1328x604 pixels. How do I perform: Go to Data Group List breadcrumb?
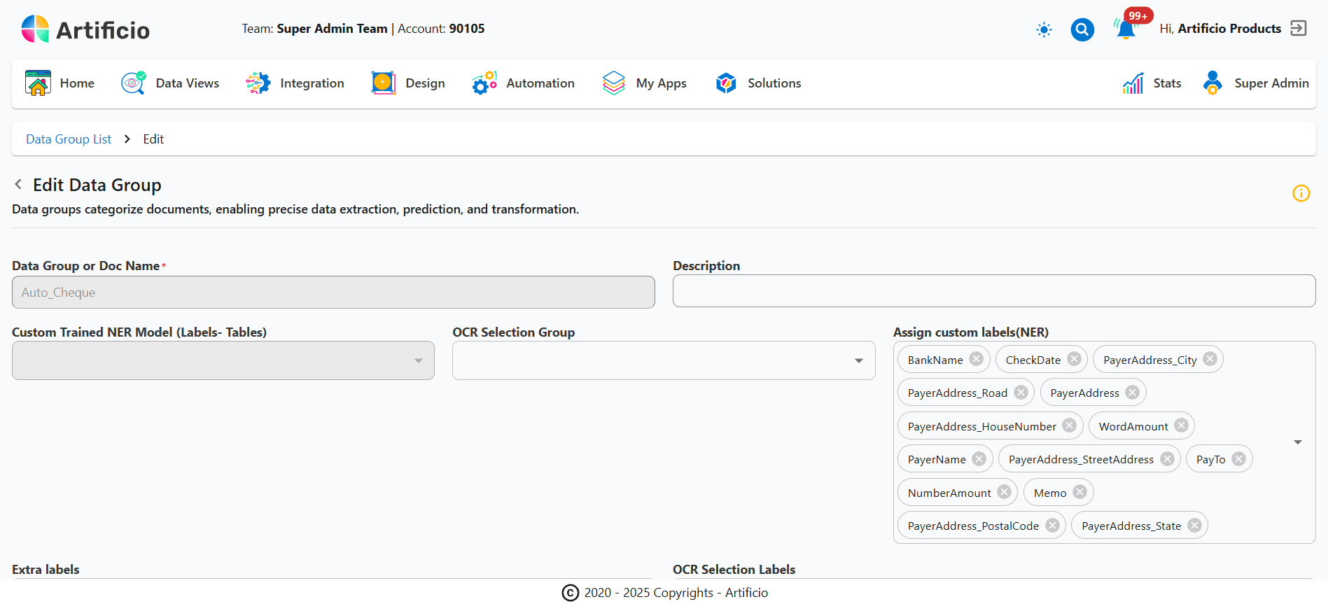tap(69, 139)
